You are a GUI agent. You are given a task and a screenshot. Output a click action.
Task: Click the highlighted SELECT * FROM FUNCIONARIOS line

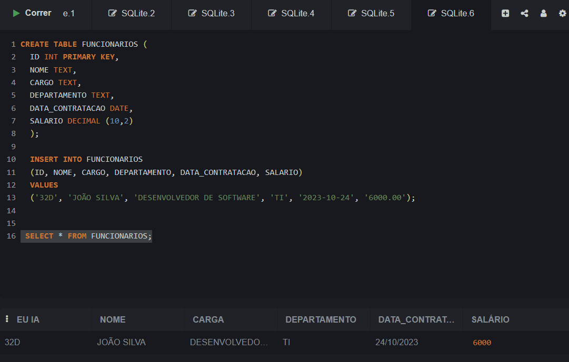tap(86, 236)
